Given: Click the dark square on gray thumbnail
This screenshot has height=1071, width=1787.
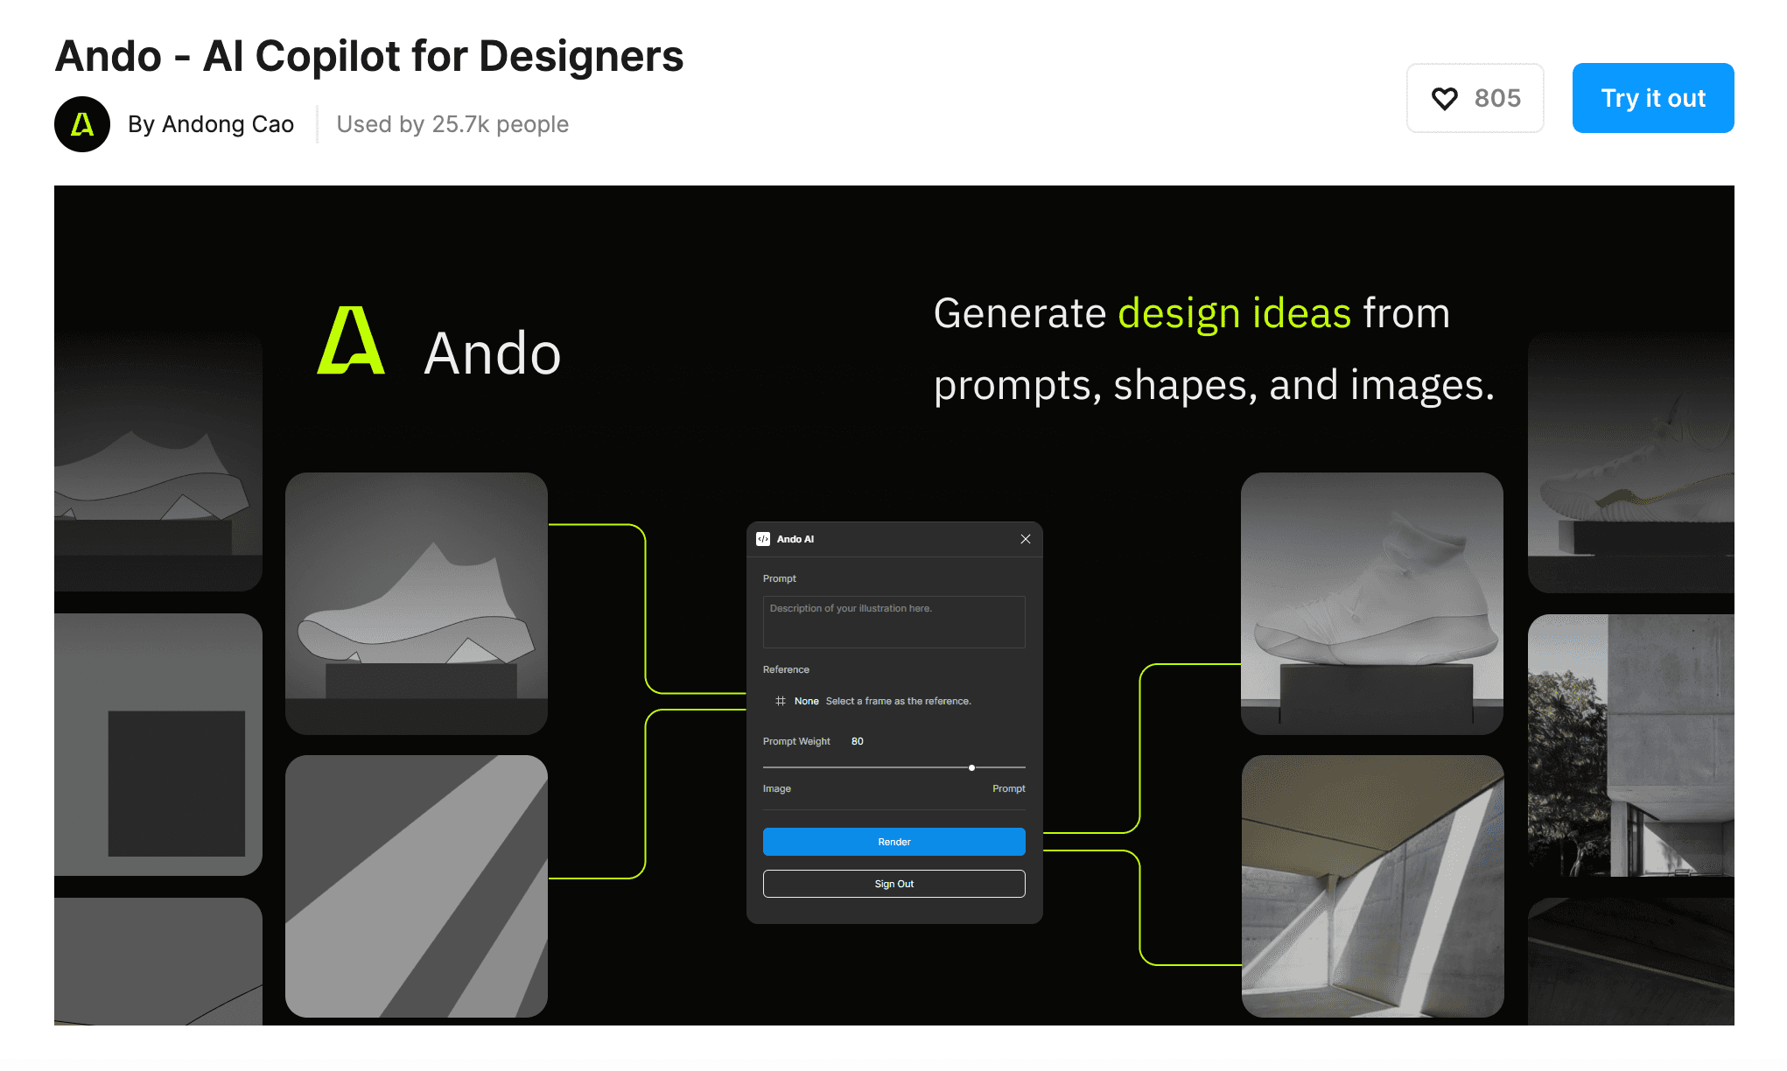Looking at the screenshot, I should pyautogui.click(x=158, y=745).
